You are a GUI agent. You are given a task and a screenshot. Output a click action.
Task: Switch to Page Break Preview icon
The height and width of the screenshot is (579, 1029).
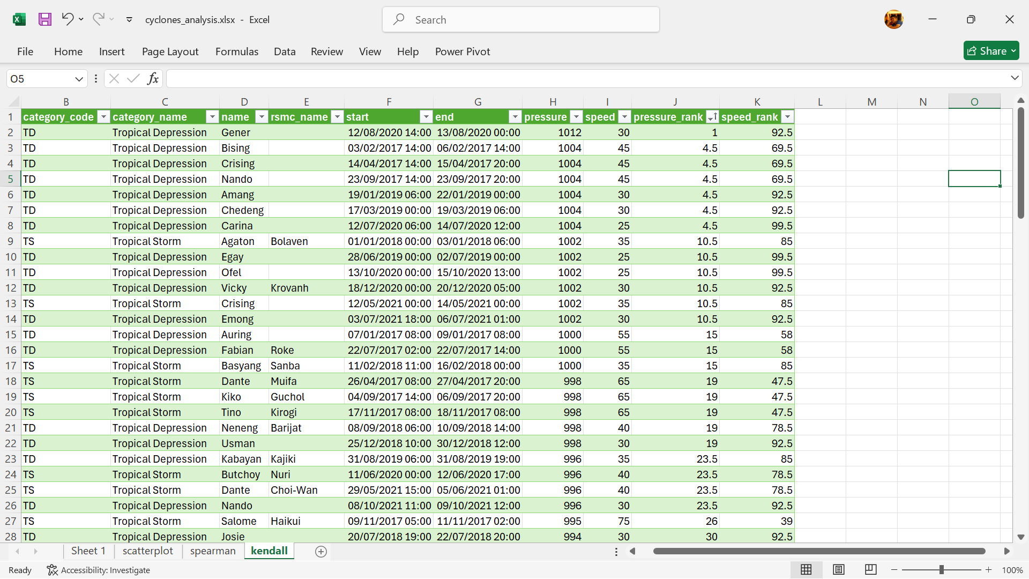871,570
